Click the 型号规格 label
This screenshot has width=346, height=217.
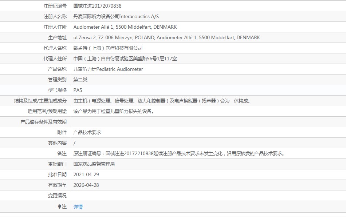point(58,90)
